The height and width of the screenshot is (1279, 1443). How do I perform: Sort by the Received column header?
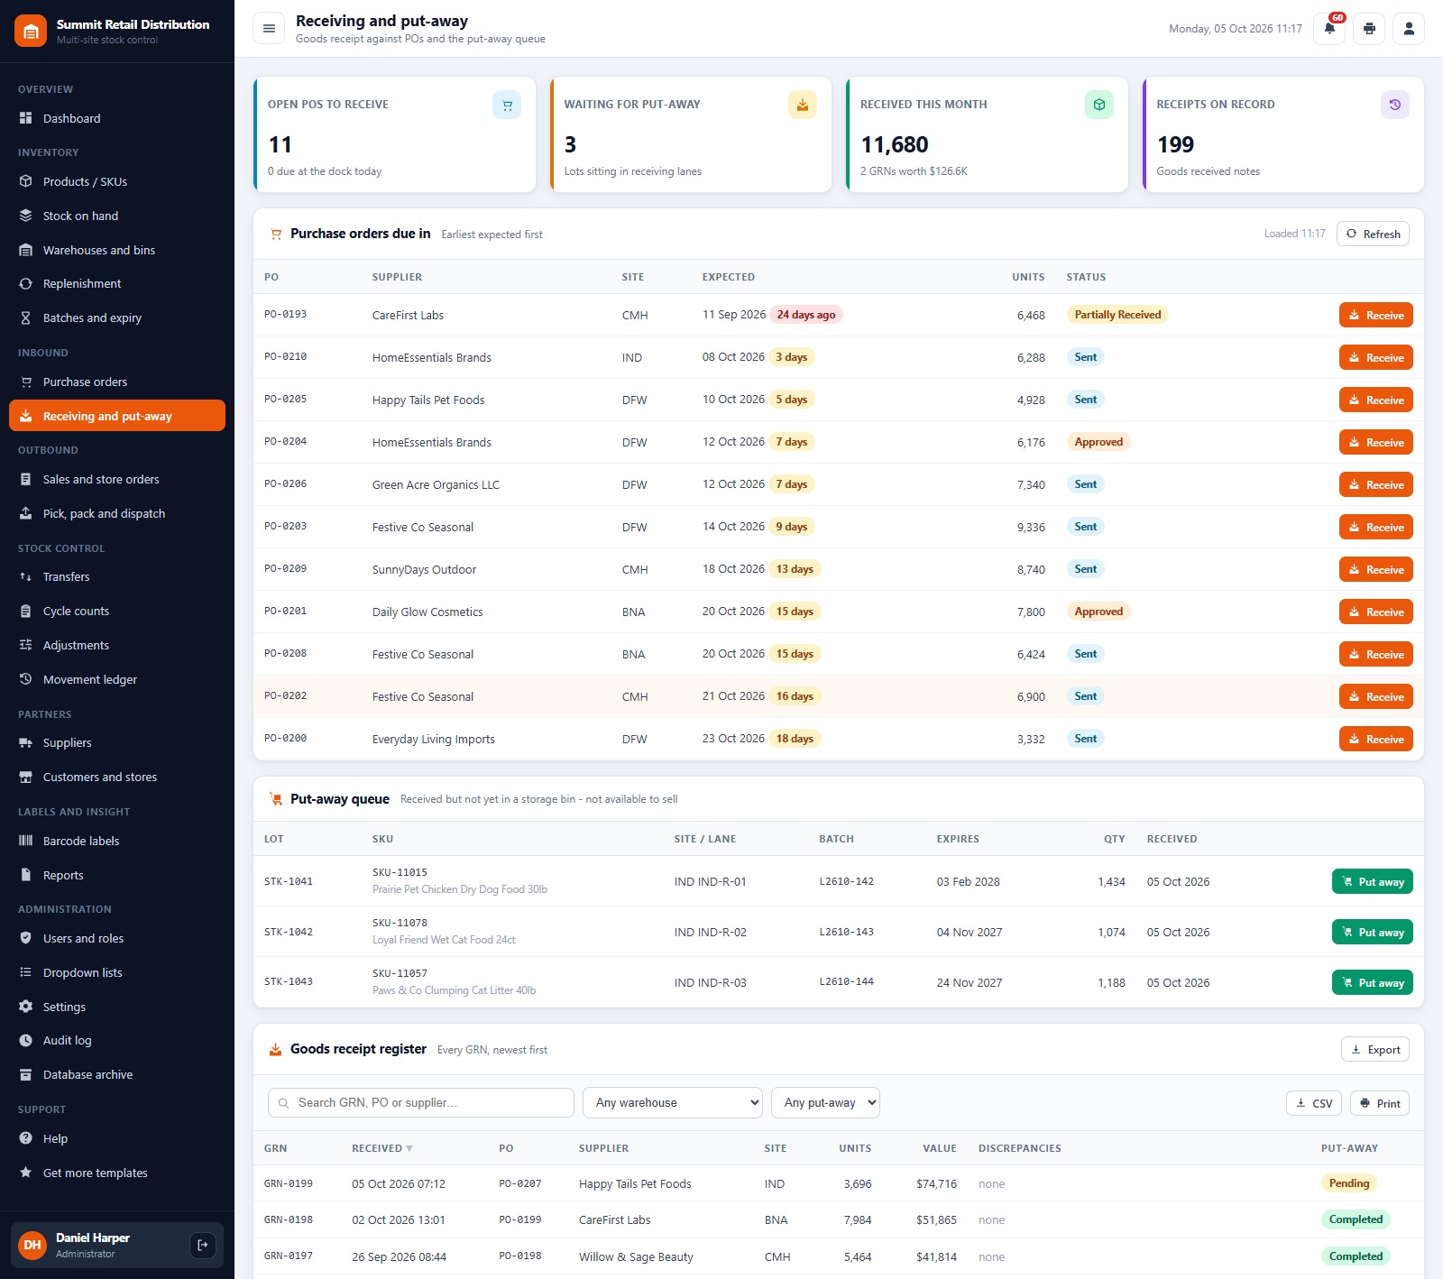tap(382, 1148)
